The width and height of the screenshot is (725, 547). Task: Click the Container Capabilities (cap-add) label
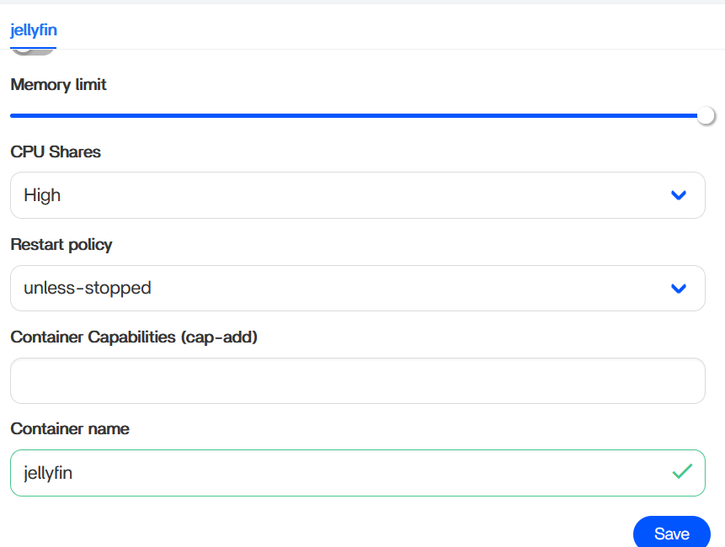click(x=134, y=337)
